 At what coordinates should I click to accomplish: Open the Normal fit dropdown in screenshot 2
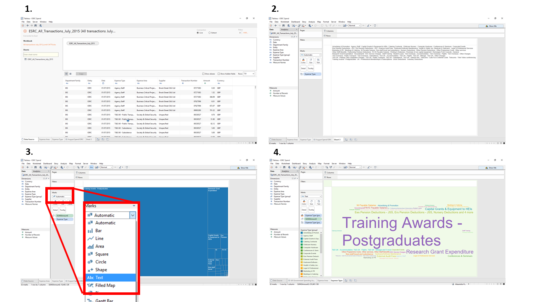[x=355, y=26]
